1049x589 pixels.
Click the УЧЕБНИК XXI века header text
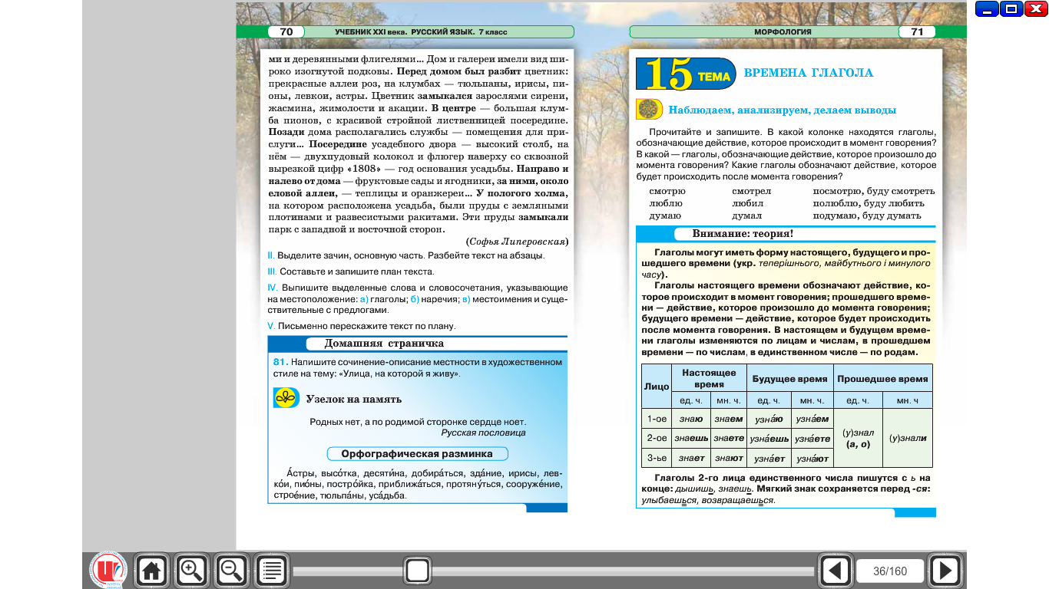pos(421,32)
